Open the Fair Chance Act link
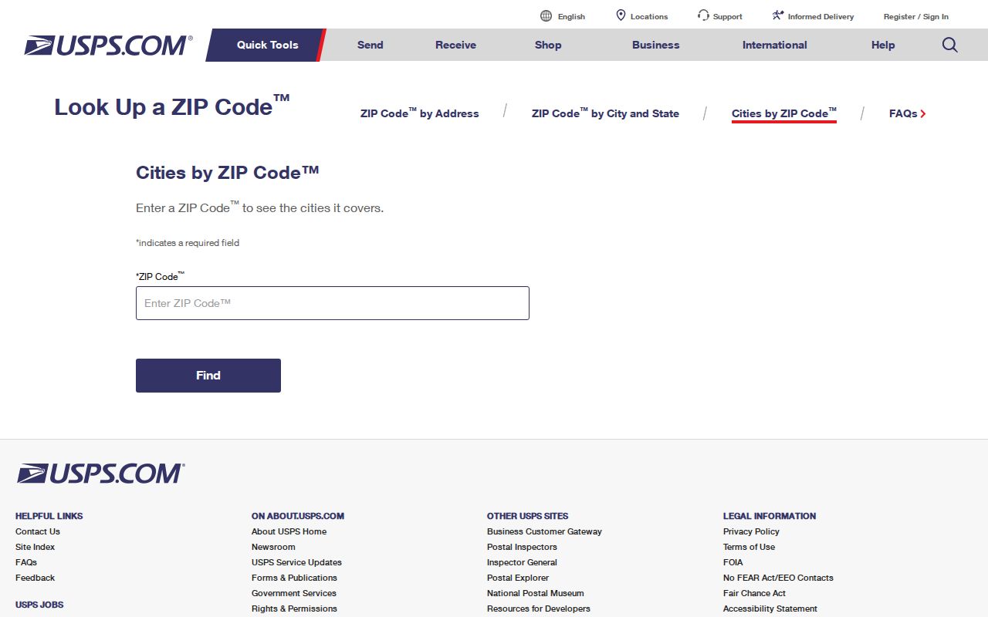 coord(754,593)
